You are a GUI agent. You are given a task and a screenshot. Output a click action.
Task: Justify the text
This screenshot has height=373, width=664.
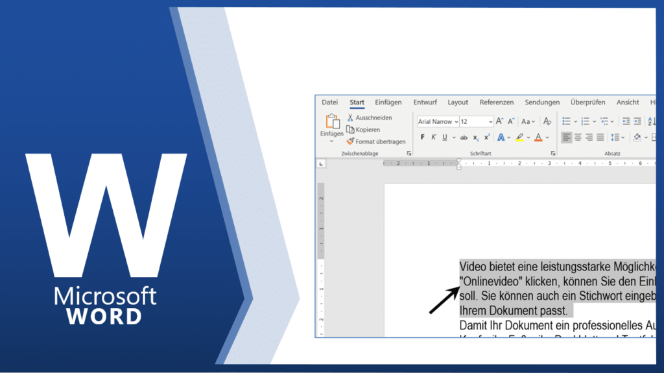(600, 137)
